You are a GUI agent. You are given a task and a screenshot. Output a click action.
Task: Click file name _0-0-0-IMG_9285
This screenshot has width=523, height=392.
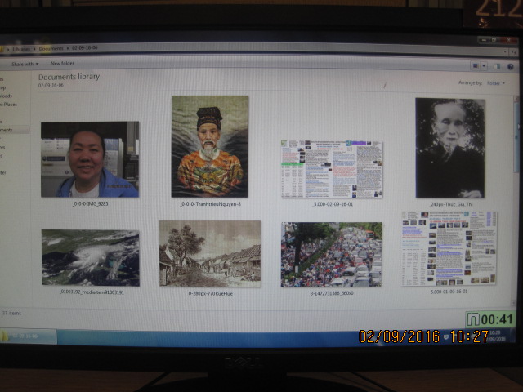(91, 203)
